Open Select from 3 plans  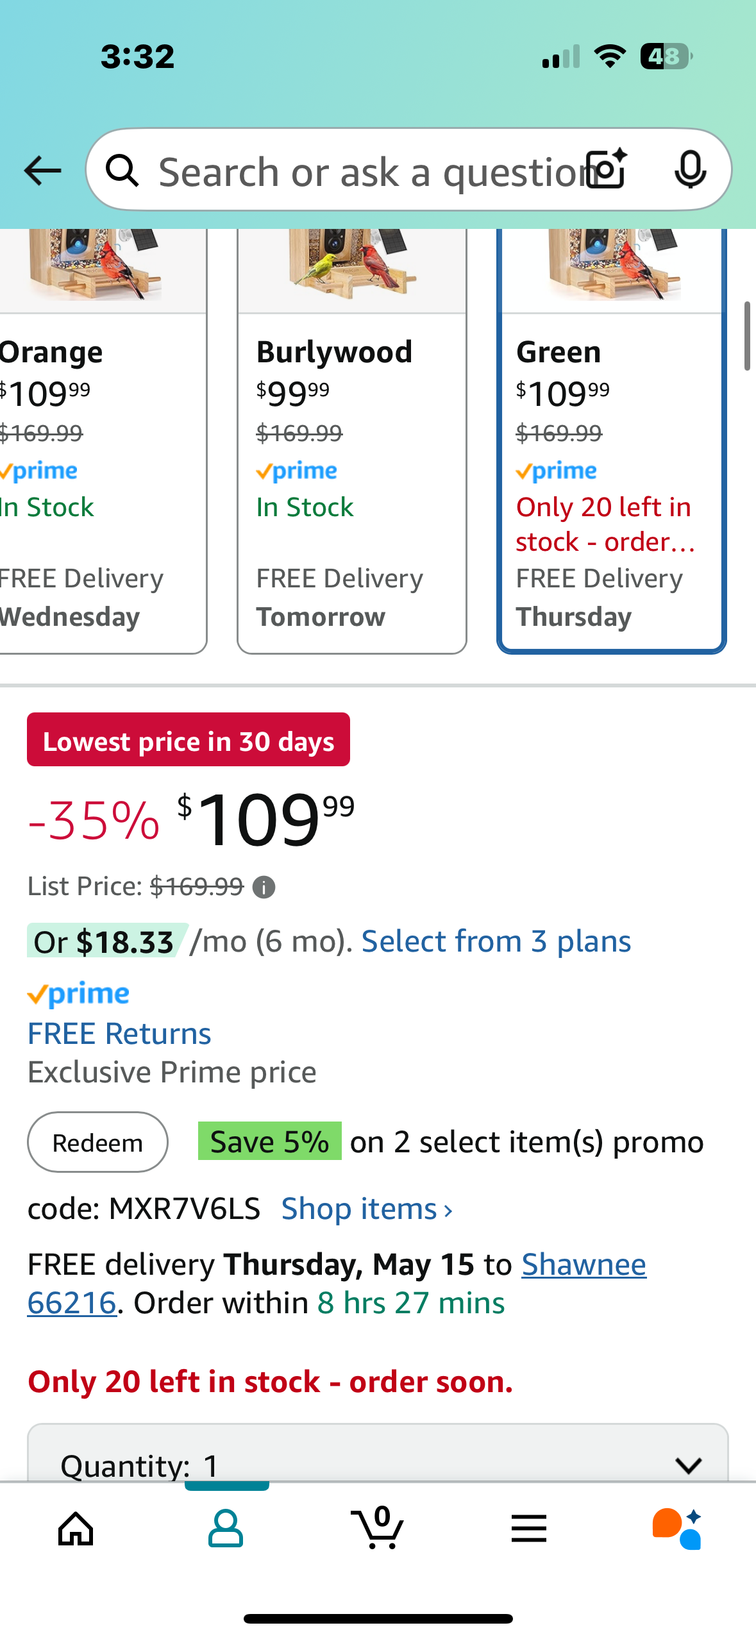(496, 941)
